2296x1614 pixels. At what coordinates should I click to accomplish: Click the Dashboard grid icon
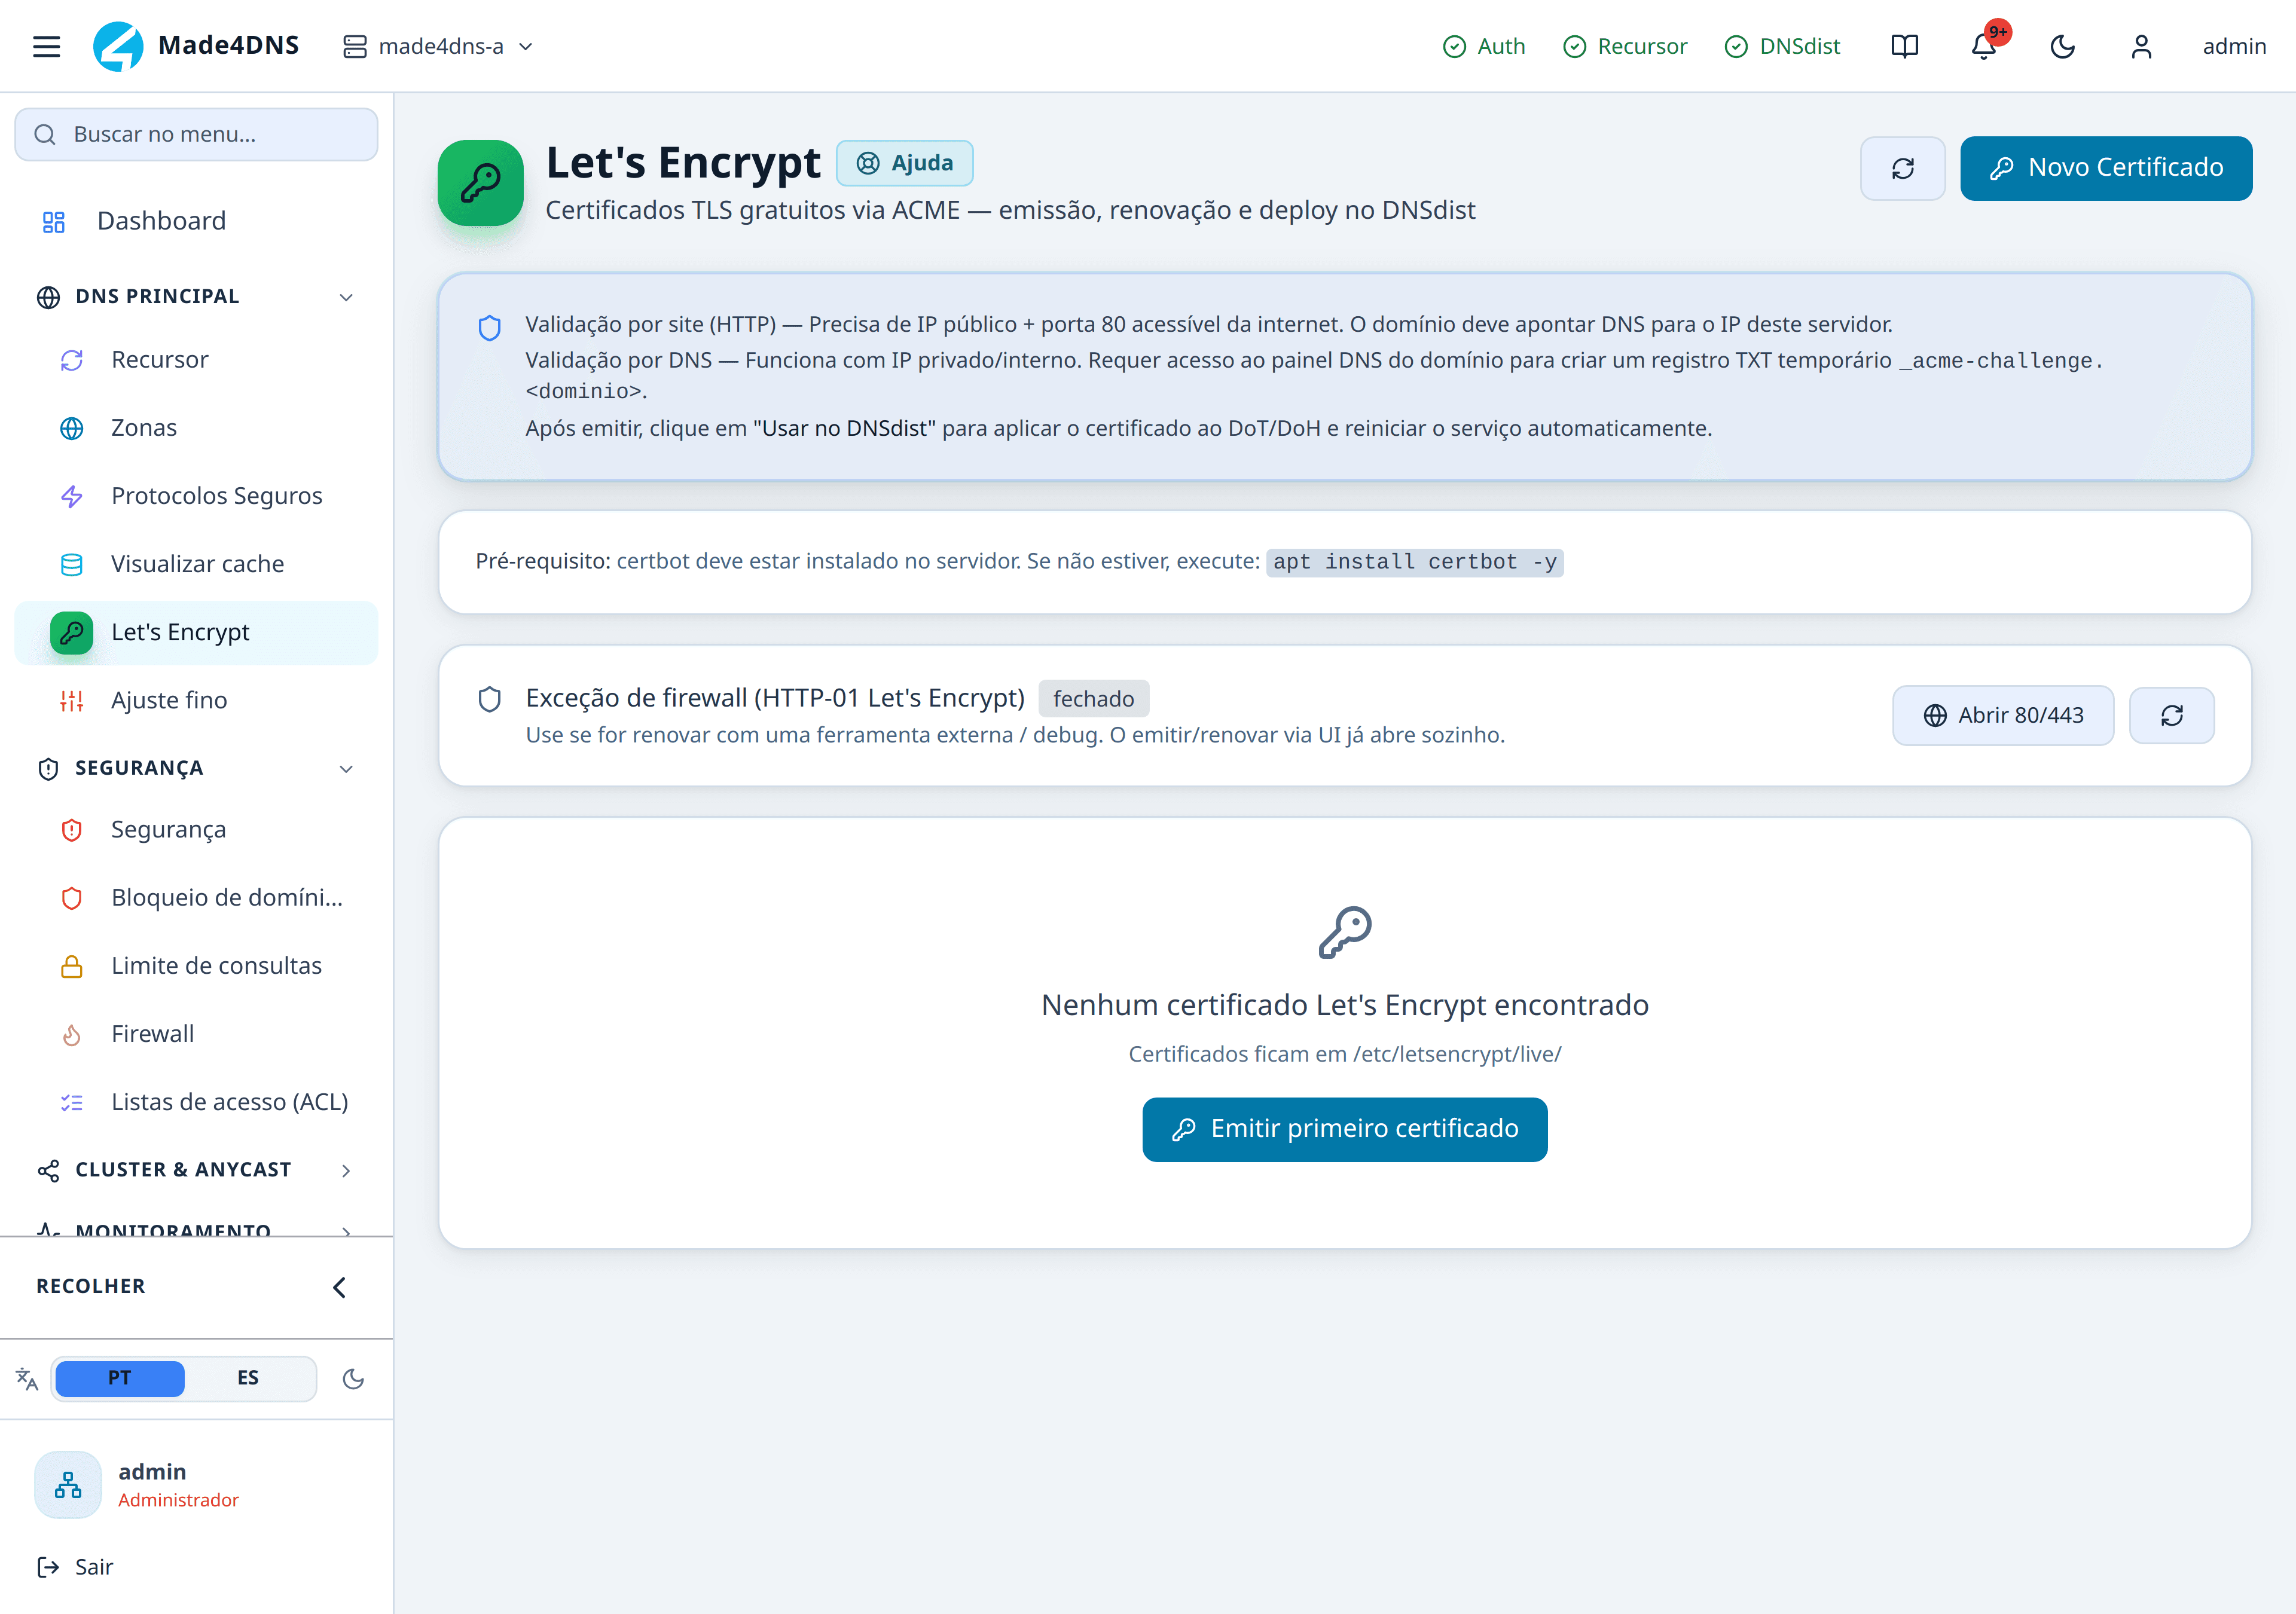[x=54, y=222]
